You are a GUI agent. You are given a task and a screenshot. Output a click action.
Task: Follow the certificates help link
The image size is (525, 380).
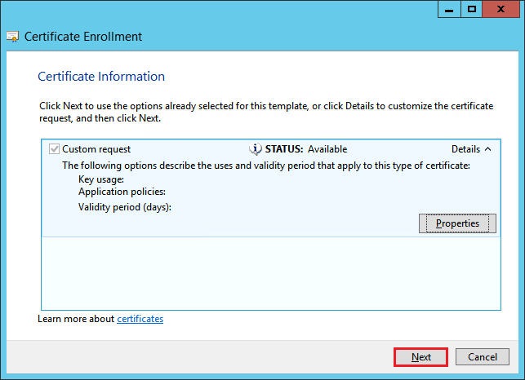pos(140,319)
